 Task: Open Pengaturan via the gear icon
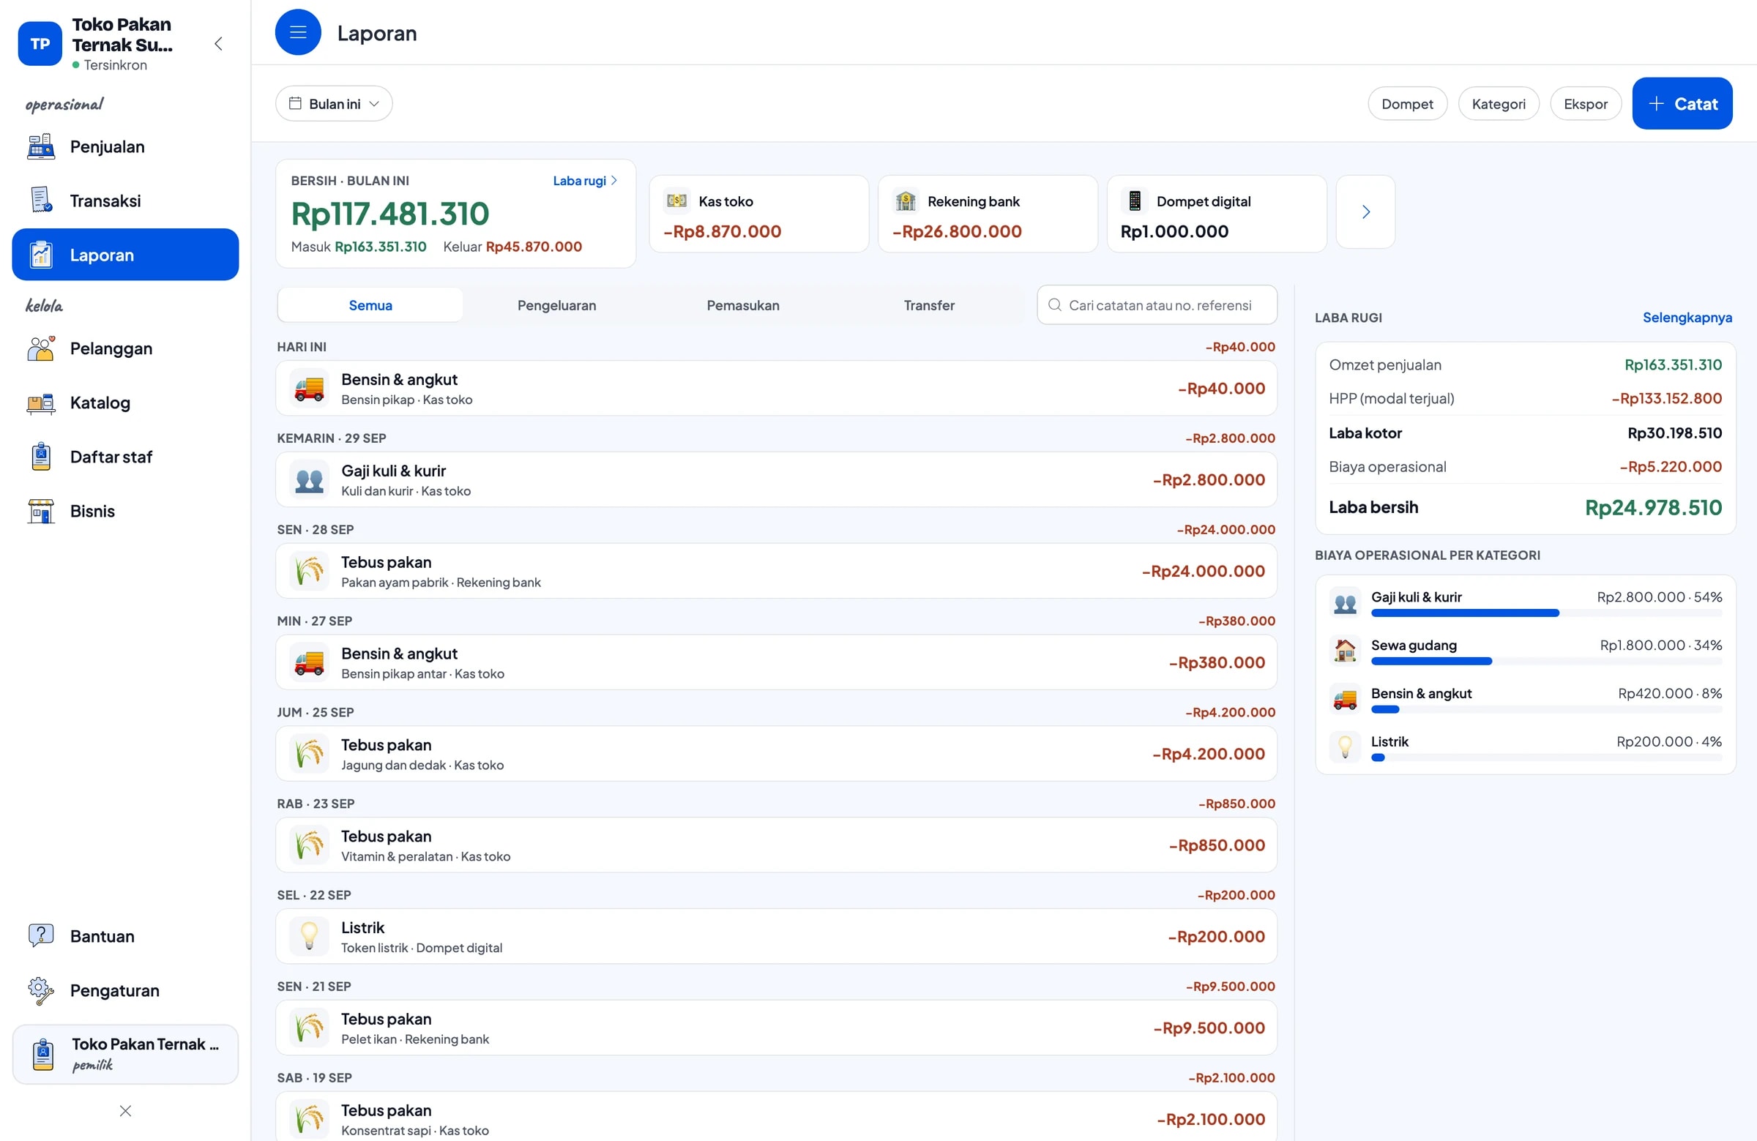[x=40, y=990]
